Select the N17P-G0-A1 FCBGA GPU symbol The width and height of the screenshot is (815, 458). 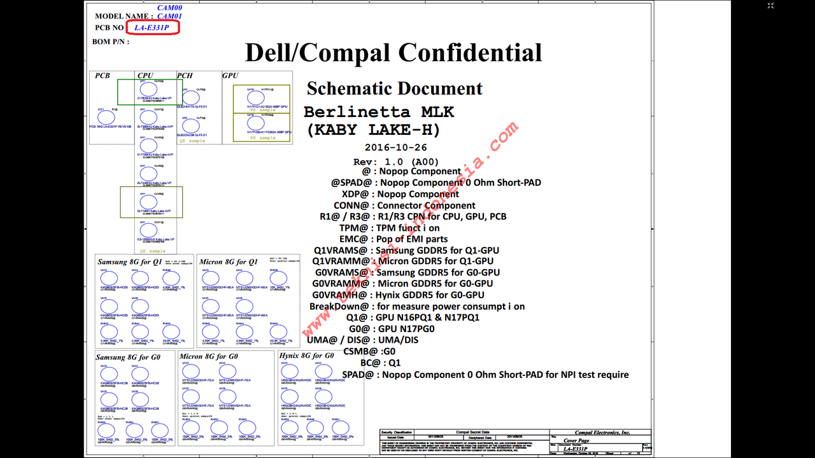pos(256,123)
